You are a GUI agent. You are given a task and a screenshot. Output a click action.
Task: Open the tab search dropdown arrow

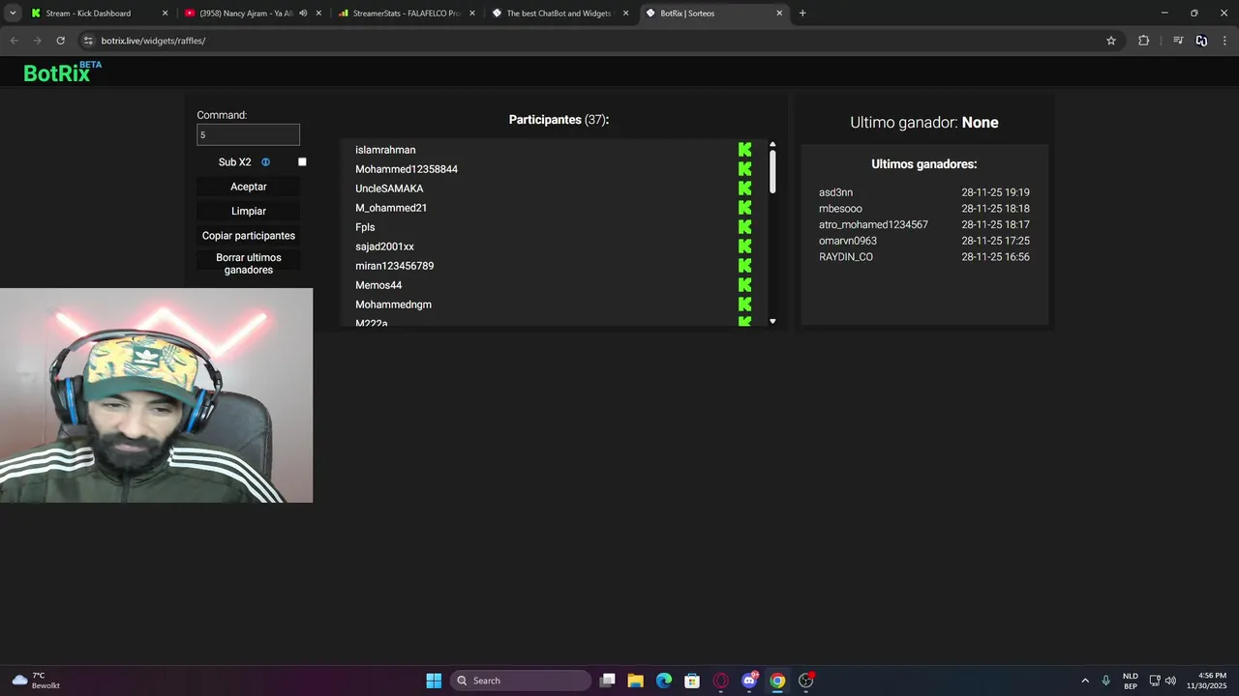click(13, 14)
